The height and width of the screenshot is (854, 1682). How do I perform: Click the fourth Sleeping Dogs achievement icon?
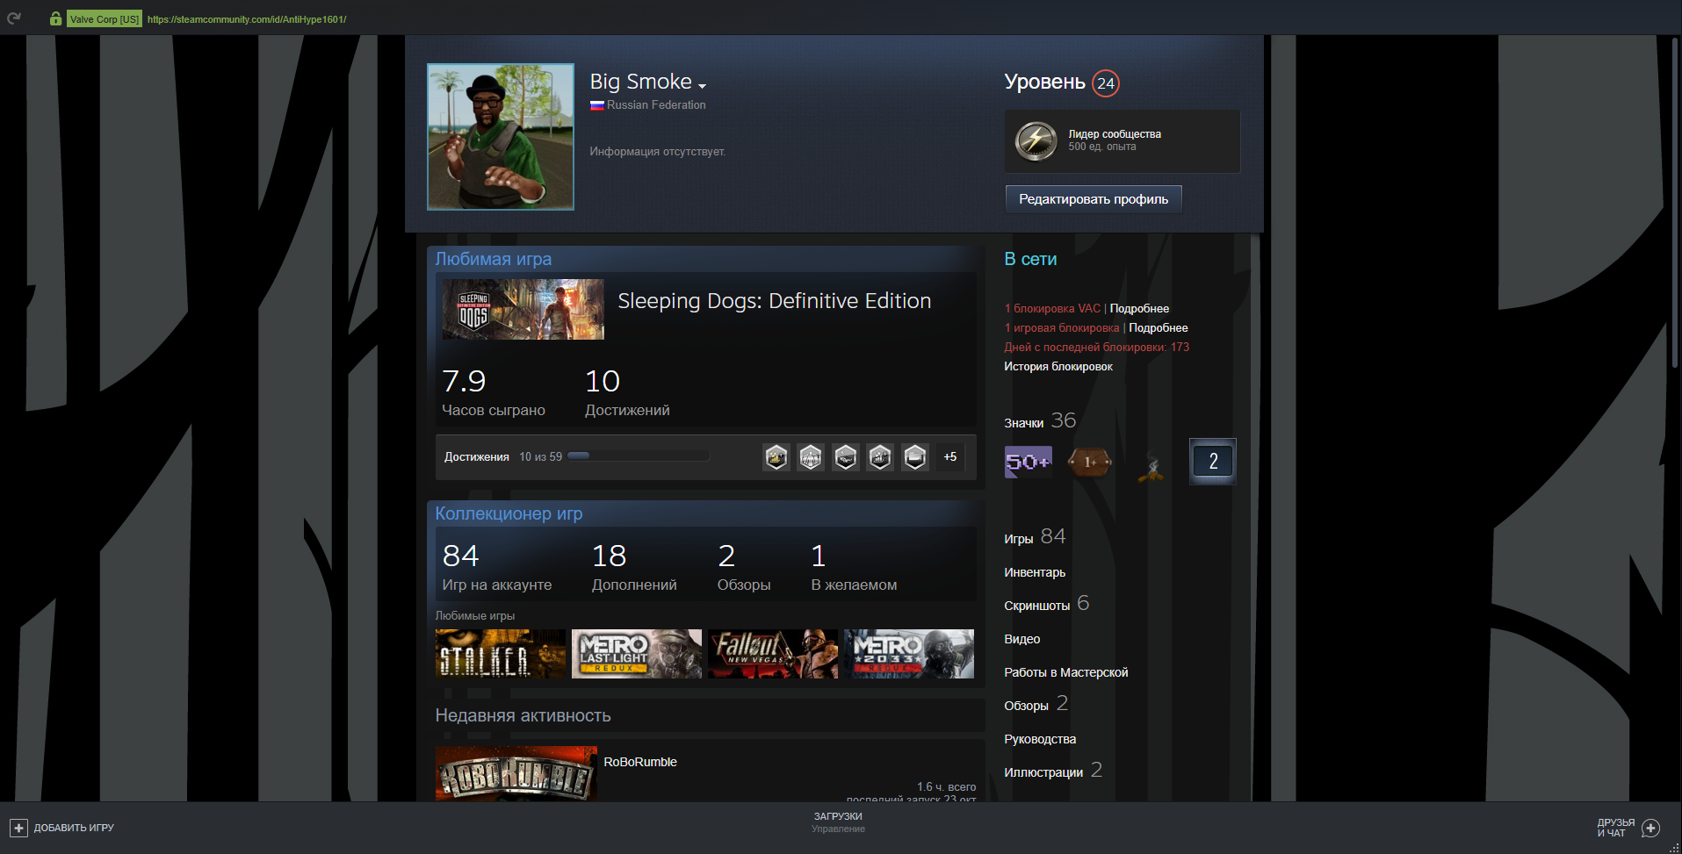(880, 457)
